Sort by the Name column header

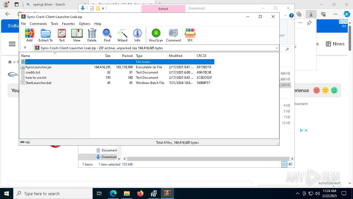tap(55, 56)
